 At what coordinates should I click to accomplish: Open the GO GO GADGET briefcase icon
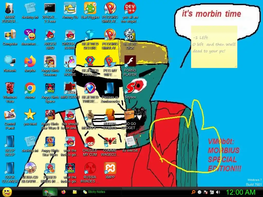(x=130, y=119)
